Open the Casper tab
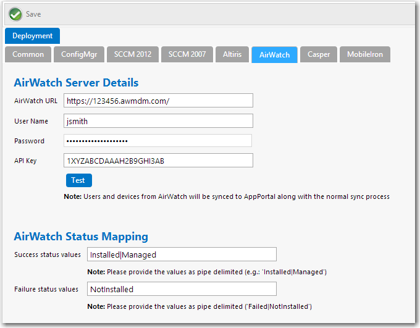The height and width of the screenshot is (328, 420). point(319,54)
